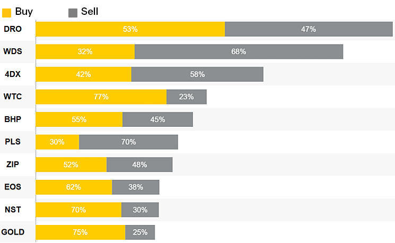Select the WDS ticker label

point(12,51)
